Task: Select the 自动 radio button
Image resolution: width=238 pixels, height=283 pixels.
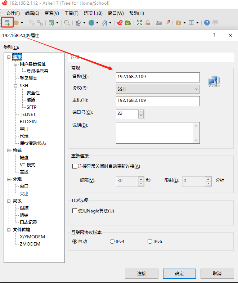Action: [x=75, y=242]
